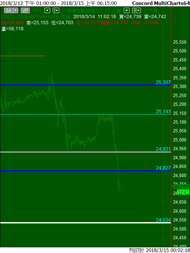The height and width of the screenshot is (253, 190).
Task: Click the 25,000 price axis label
Action: tap(180, 140)
